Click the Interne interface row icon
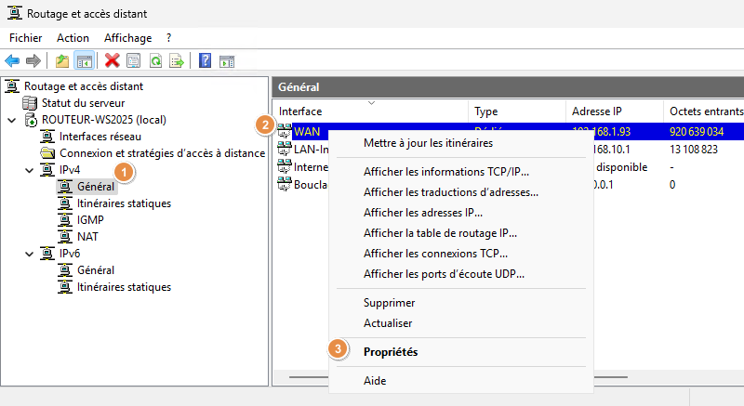Image resolution: width=744 pixels, height=406 pixels. pos(285,166)
